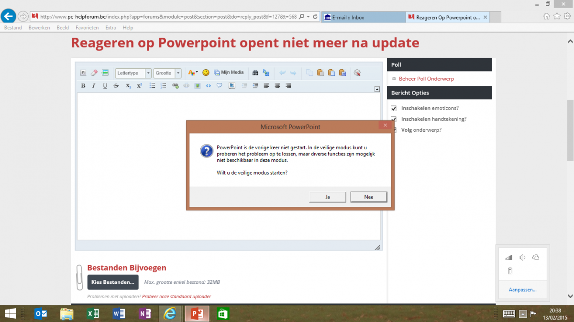Click inside the reply text area
This screenshot has width=574, height=322.
pos(229,166)
